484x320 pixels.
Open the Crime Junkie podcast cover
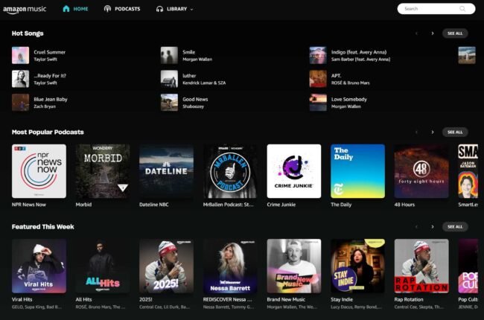pyautogui.click(x=294, y=171)
